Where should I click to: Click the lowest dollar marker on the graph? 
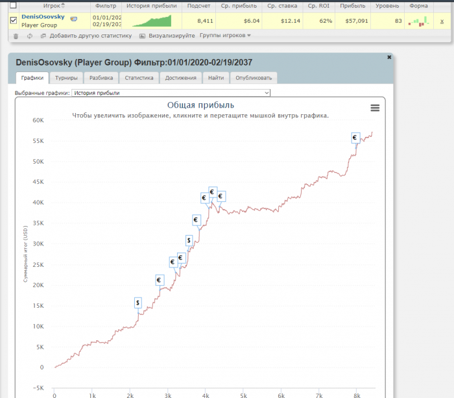point(138,303)
